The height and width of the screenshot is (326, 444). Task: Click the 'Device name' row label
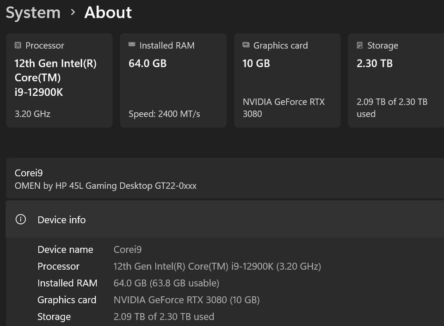[65, 250]
